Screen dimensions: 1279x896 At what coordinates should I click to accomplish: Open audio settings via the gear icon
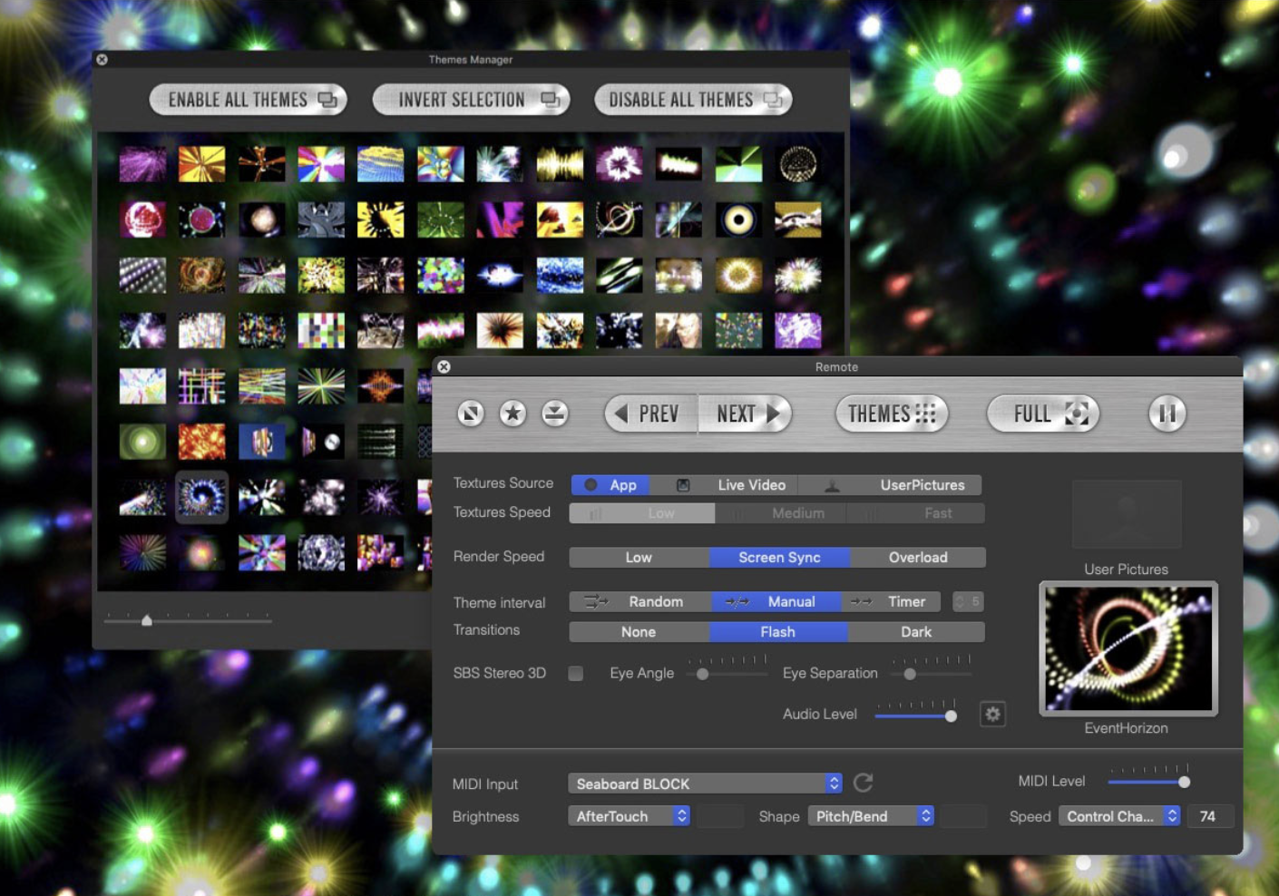[992, 715]
